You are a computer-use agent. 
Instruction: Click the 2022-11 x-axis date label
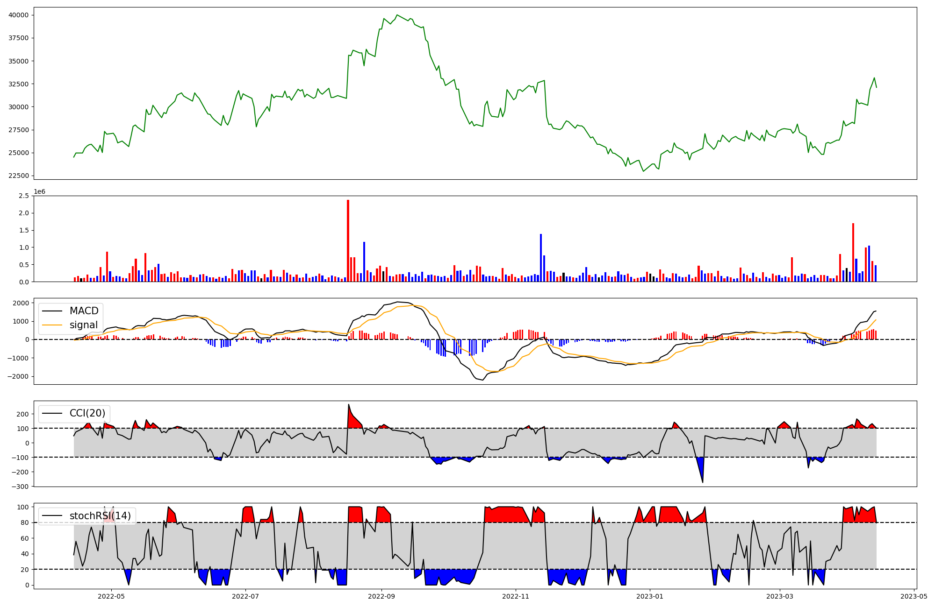pyautogui.click(x=516, y=596)
